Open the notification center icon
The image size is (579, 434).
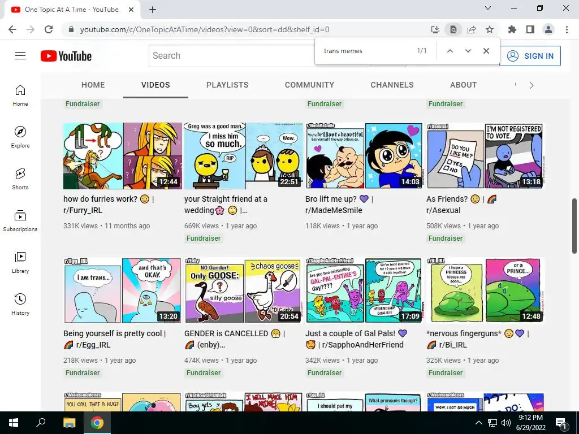(x=561, y=423)
